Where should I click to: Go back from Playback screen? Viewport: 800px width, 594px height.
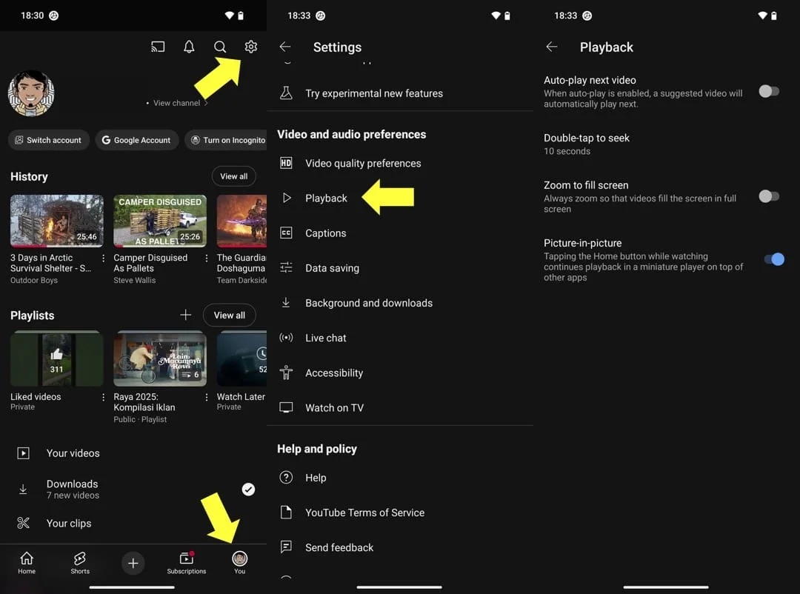(x=552, y=47)
